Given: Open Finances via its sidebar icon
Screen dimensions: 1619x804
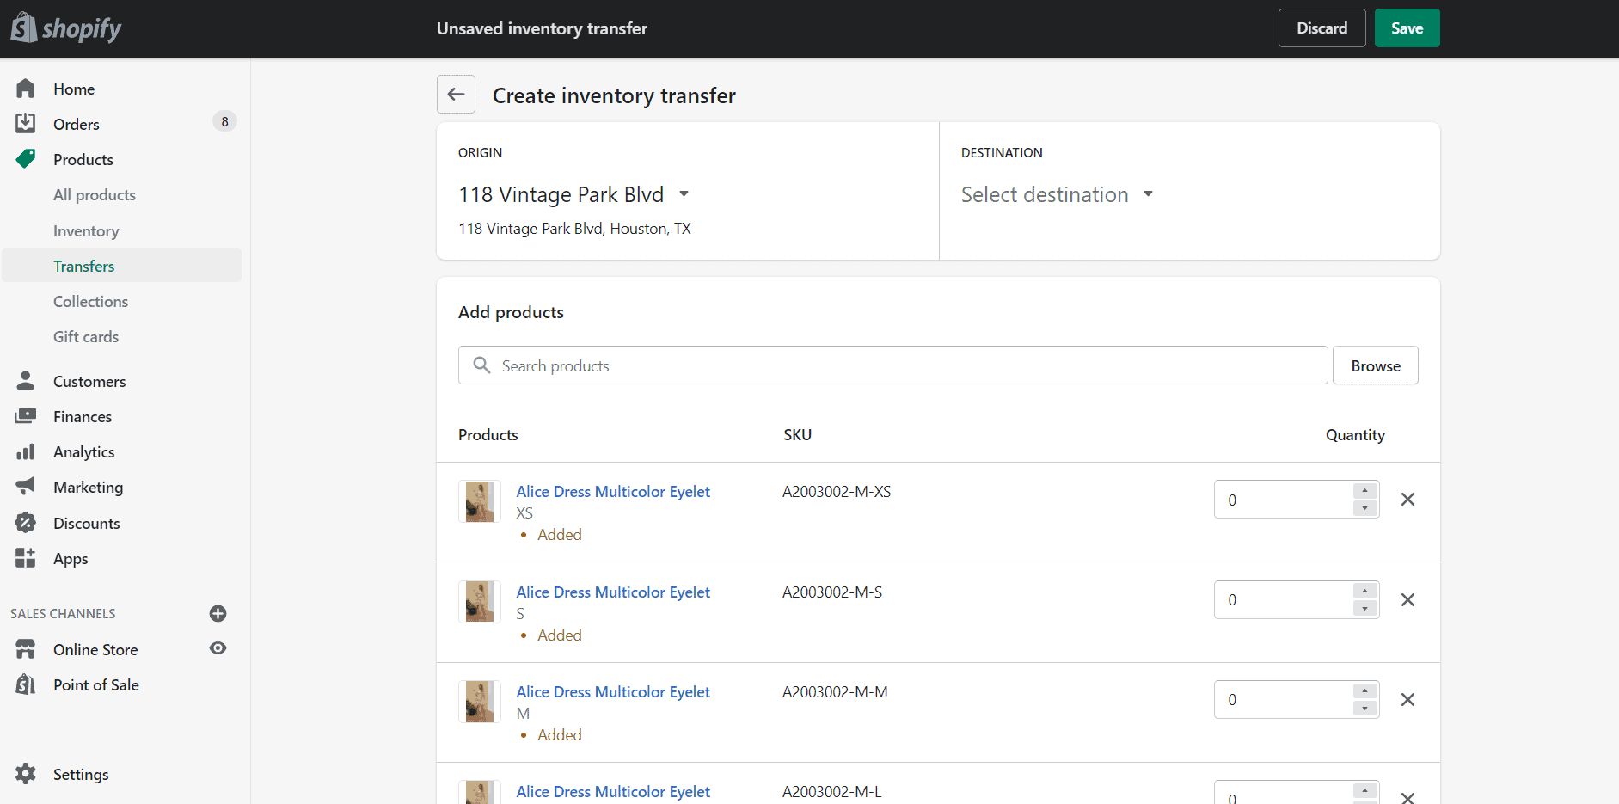Looking at the screenshot, I should [26, 416].
